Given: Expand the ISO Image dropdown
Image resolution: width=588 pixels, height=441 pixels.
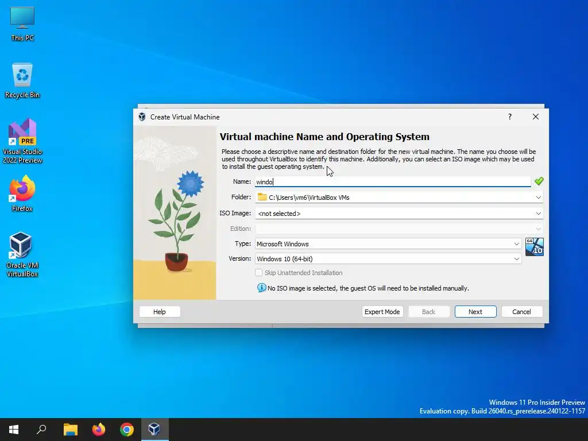Looking at the screenshot, I should [538, 214].
